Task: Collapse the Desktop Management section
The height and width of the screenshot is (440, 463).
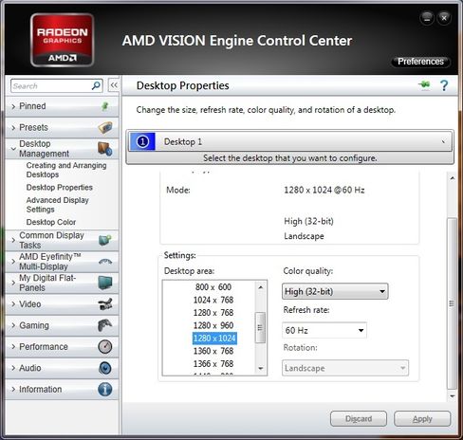Action: pos(13,149)
